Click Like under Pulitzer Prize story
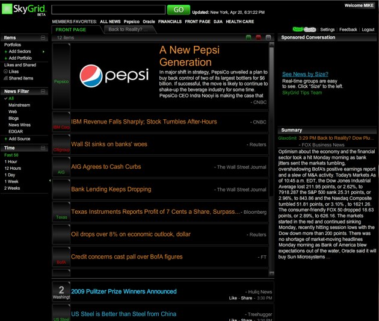Viewport: 379px width, 321px height. coord(233,298)
